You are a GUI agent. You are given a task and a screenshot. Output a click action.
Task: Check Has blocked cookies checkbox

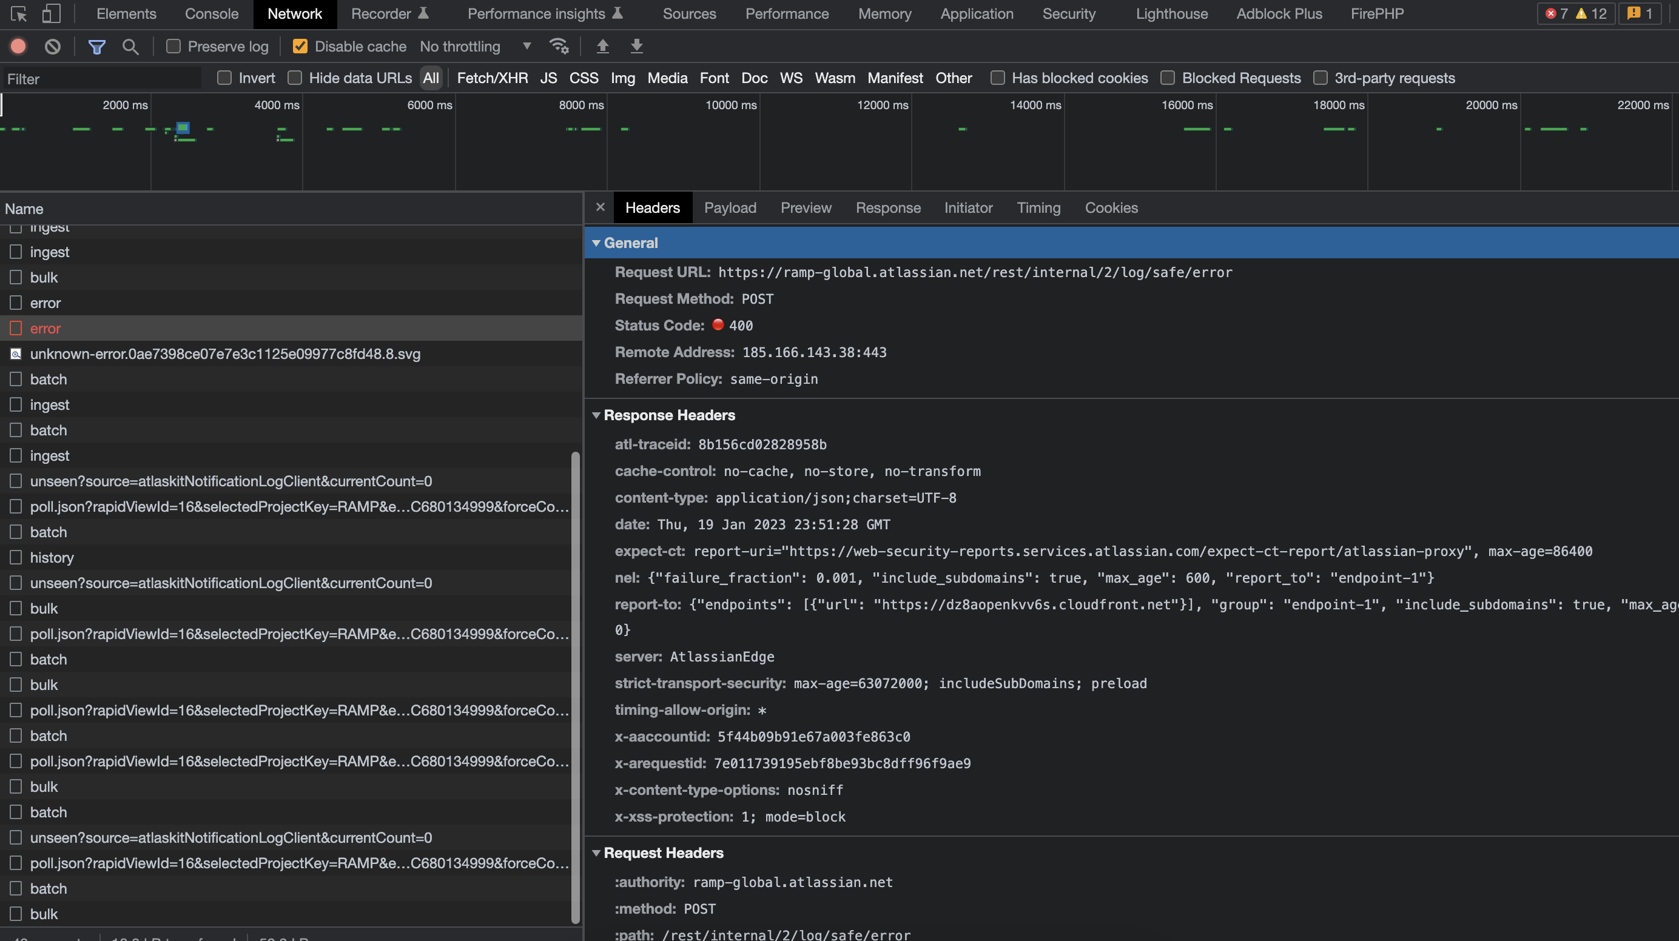coord(997,78)
